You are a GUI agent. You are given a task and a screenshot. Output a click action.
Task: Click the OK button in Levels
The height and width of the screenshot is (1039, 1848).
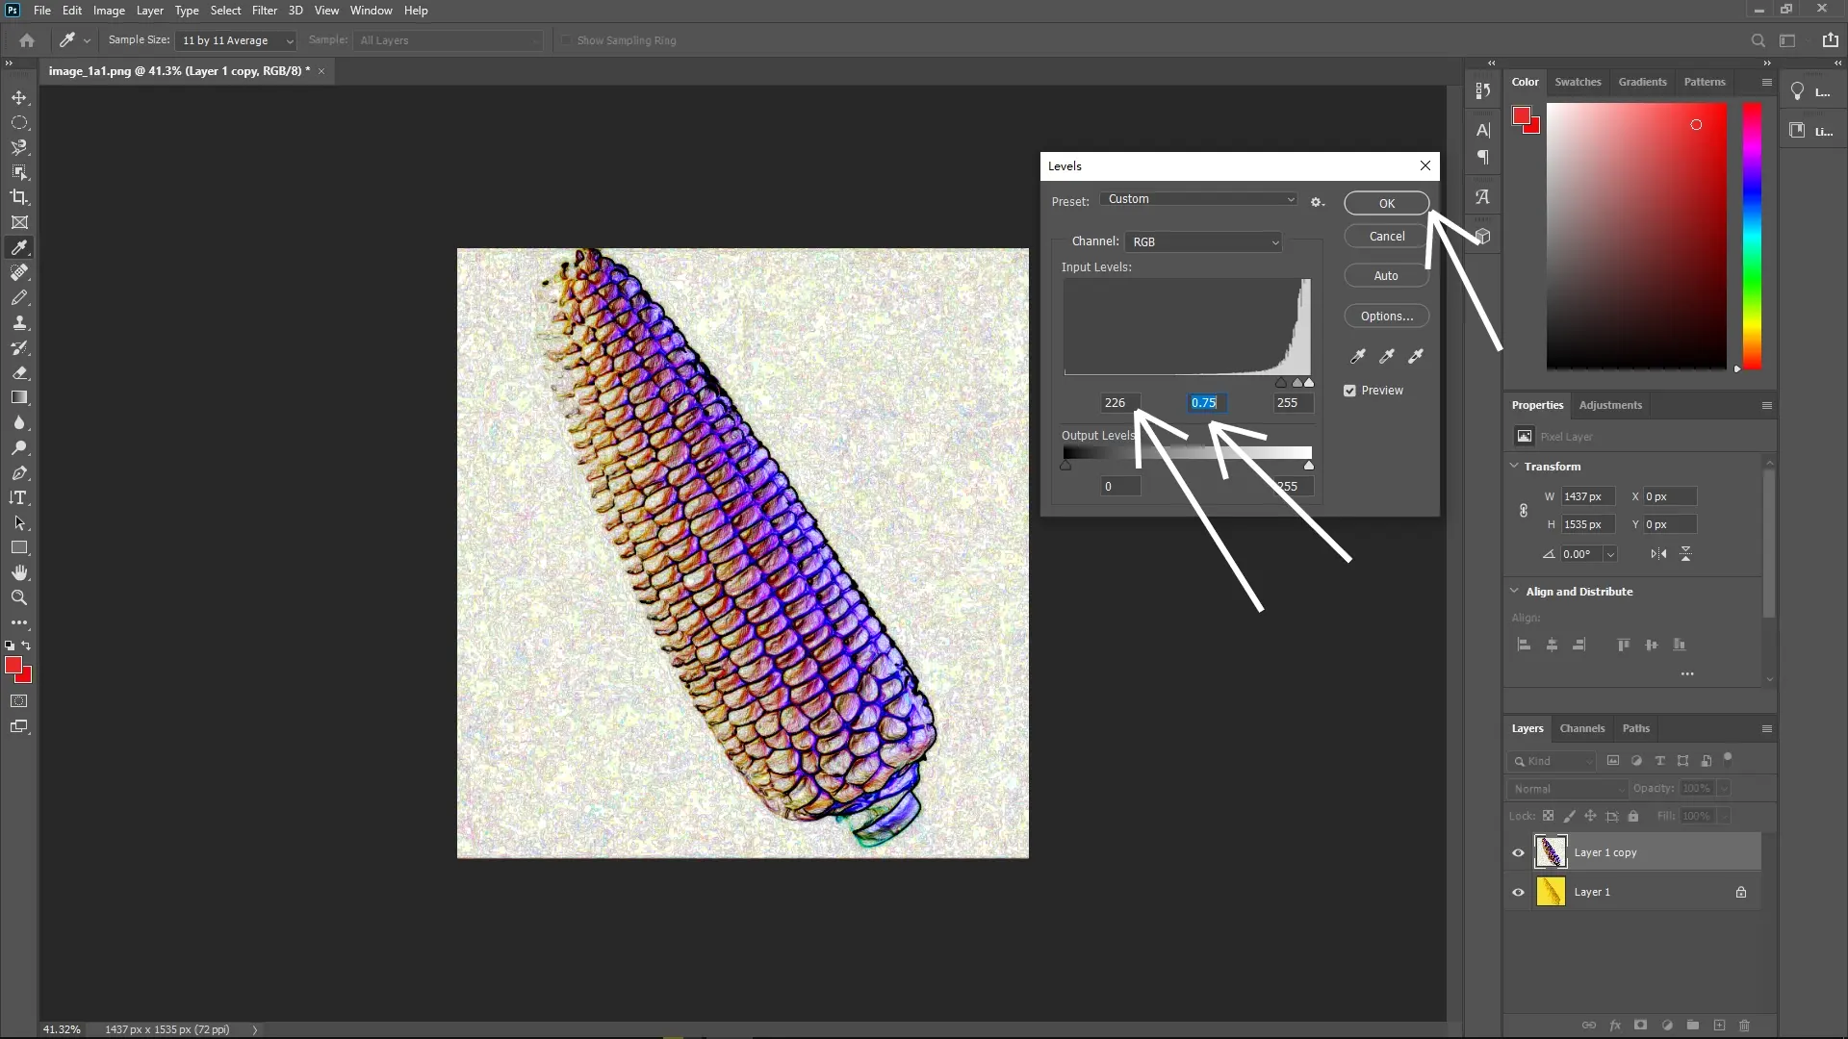(x=1386, y=203)
